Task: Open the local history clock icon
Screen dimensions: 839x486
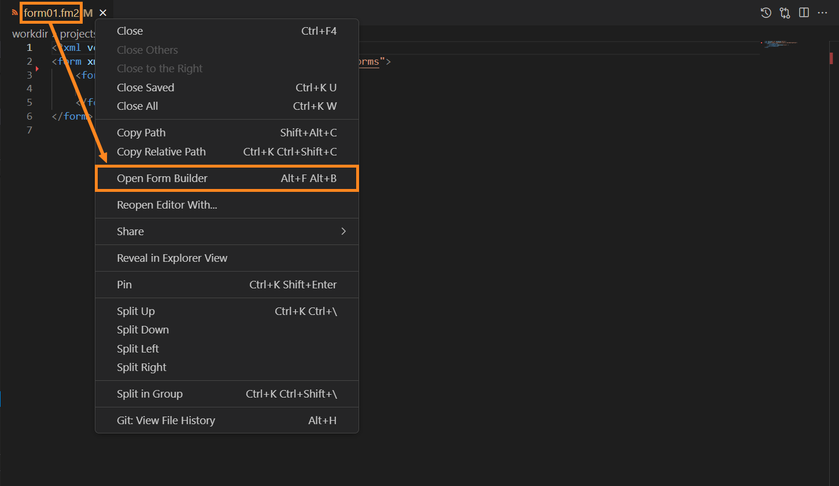Action: (x=766, y=12)
